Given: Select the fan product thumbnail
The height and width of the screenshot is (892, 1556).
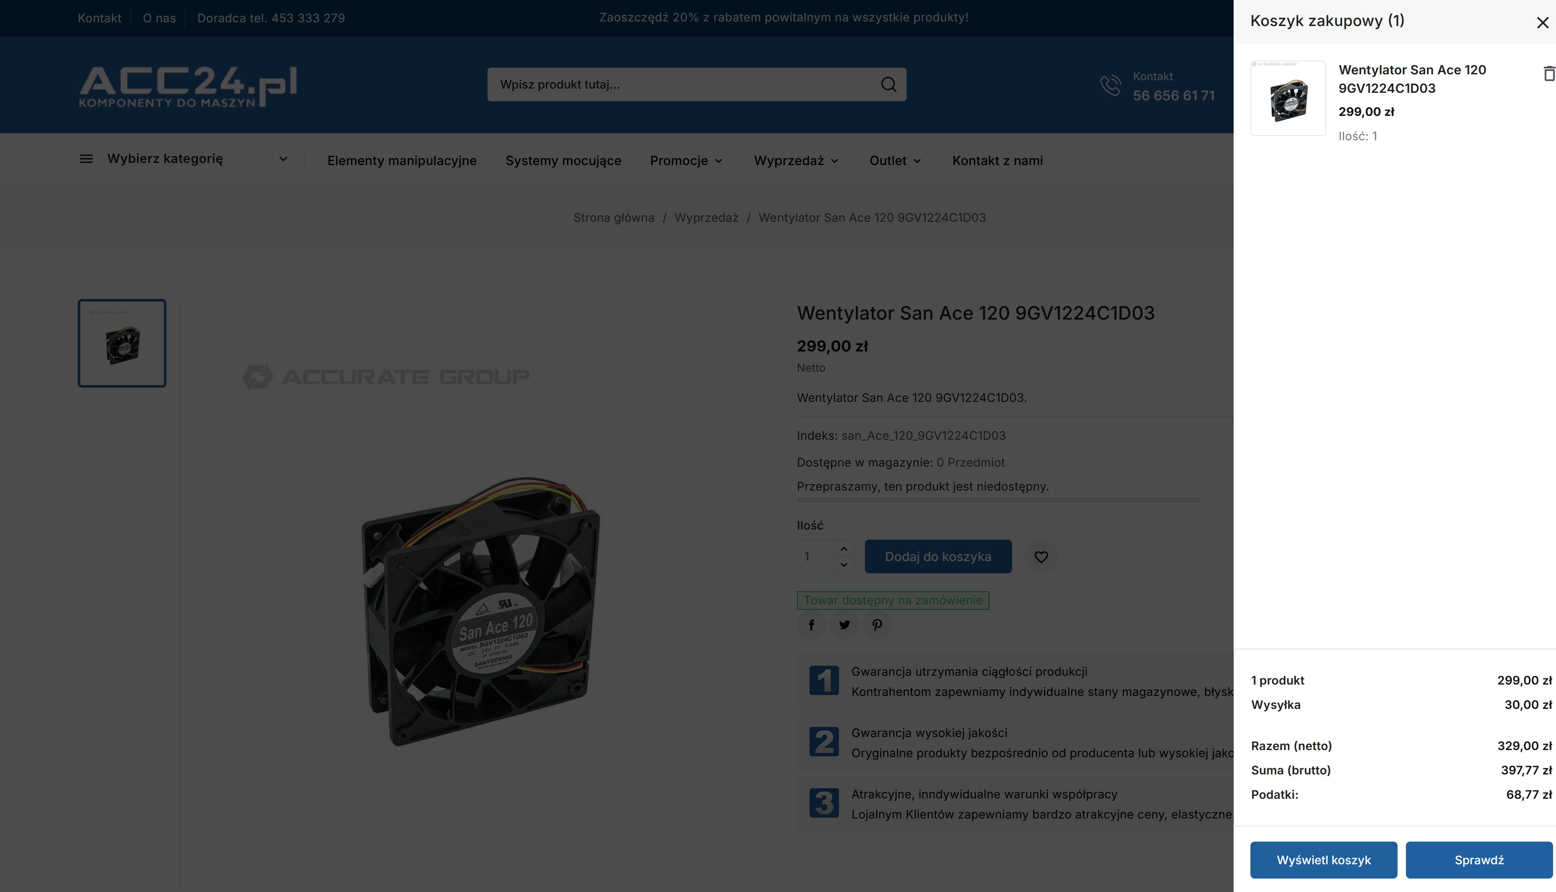Looking at the screenshot, I should [122, 343].
